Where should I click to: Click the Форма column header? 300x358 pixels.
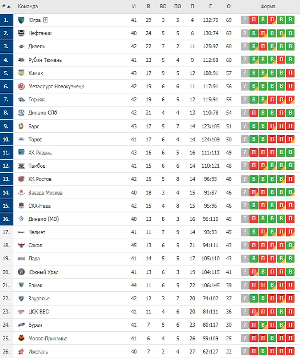click(x=268, y=7)
